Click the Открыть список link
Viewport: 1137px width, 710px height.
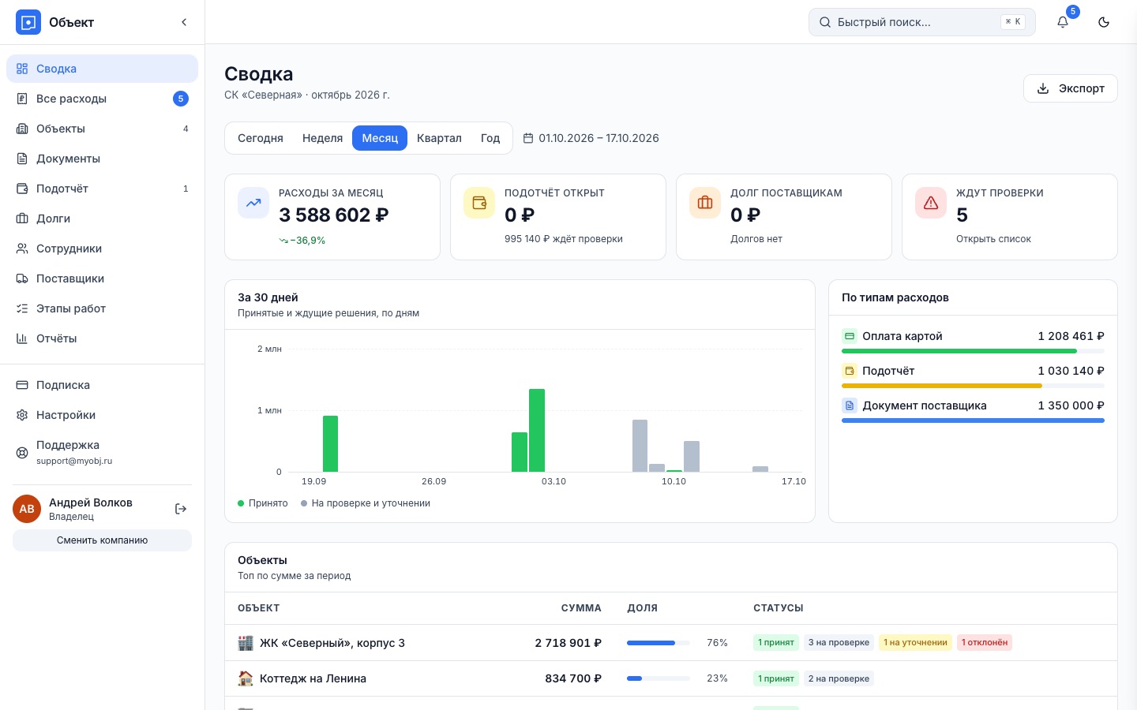993,239
